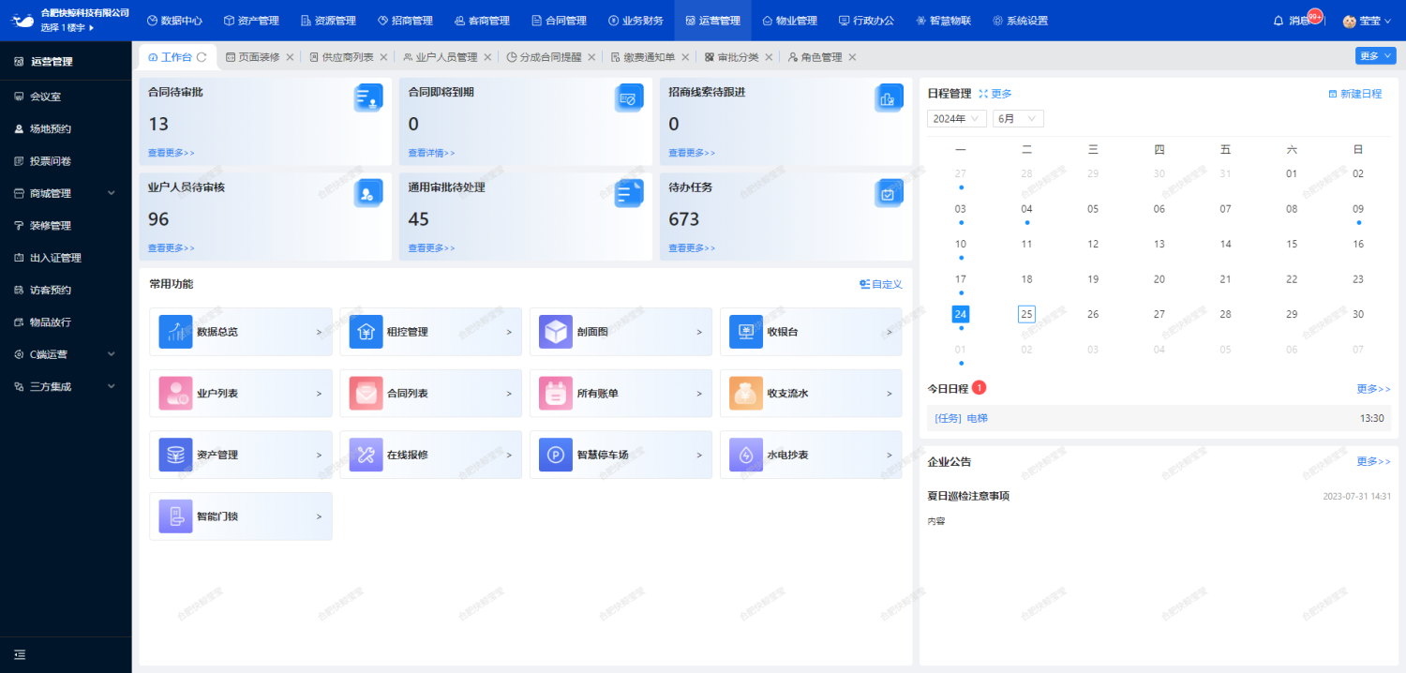The image size is (1406, 673).
Task: Open the month dropdown 6月
Action: [1018, 118]
